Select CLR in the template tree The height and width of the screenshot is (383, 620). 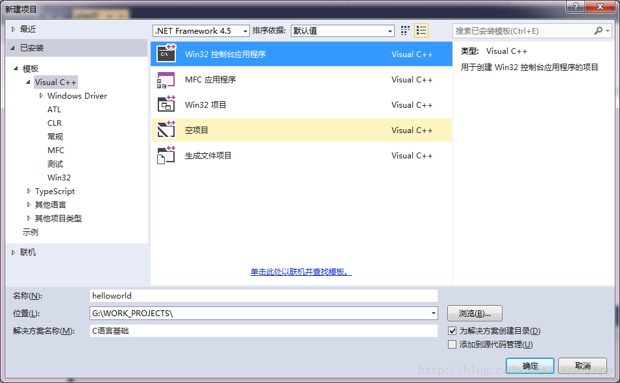click(55, 123)
